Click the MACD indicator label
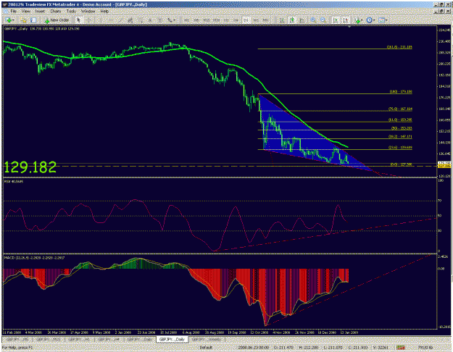453x352 pixels. (x=34, y=258)
